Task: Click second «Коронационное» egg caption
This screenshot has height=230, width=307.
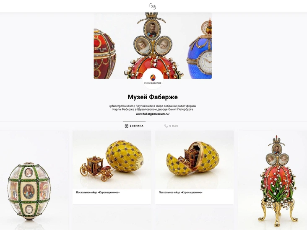Action: click(x=180, y=192)
